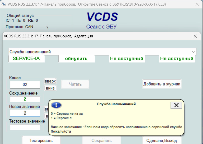Click the VCDS logo heading
The width and height of the screenshot is (203, 144).
[x=102, y=17]
